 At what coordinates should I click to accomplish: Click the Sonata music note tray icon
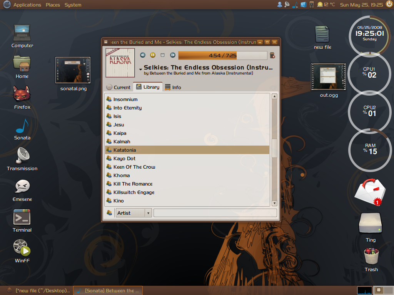tap(295, 5)
